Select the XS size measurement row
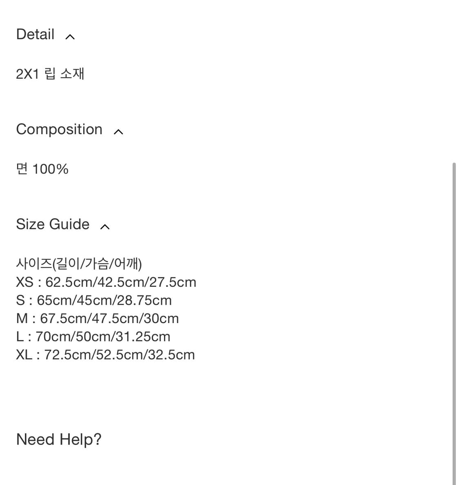The width and height of the screenshot is (459, 485). click(x=106, y=282)
